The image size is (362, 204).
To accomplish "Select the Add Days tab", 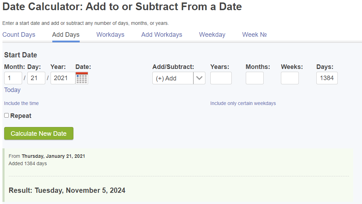I will click(x=66, y=35).
